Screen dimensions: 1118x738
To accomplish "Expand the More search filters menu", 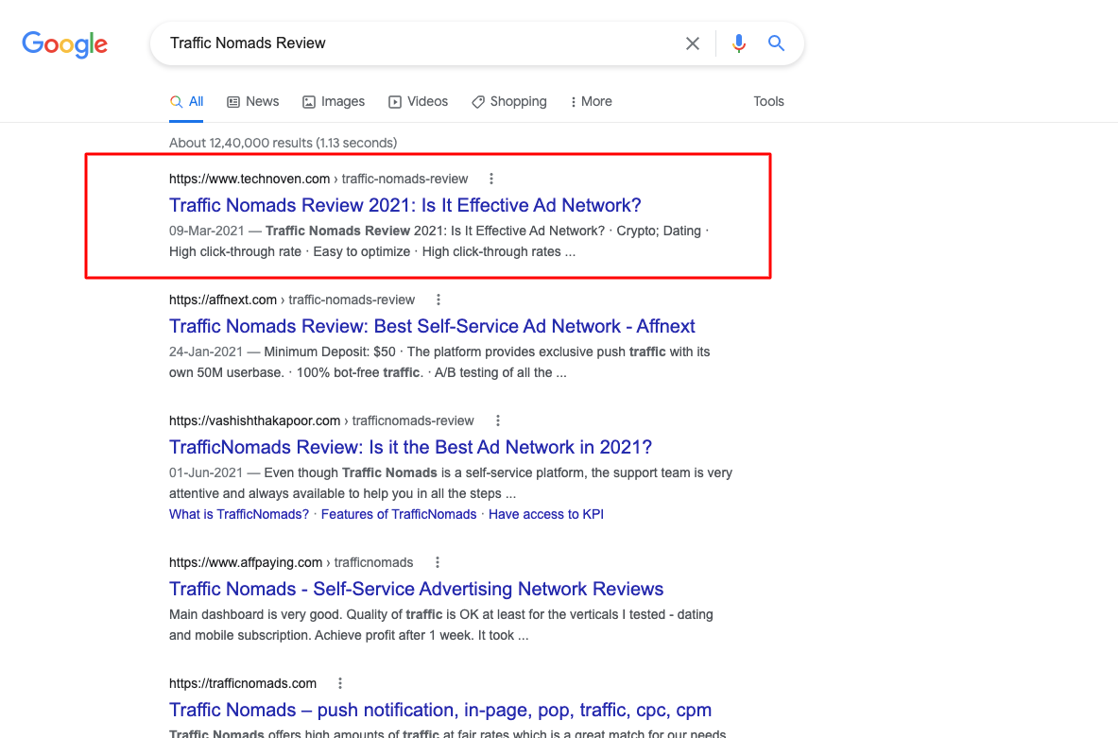I will pyautogui.click(x=591, y=101).
